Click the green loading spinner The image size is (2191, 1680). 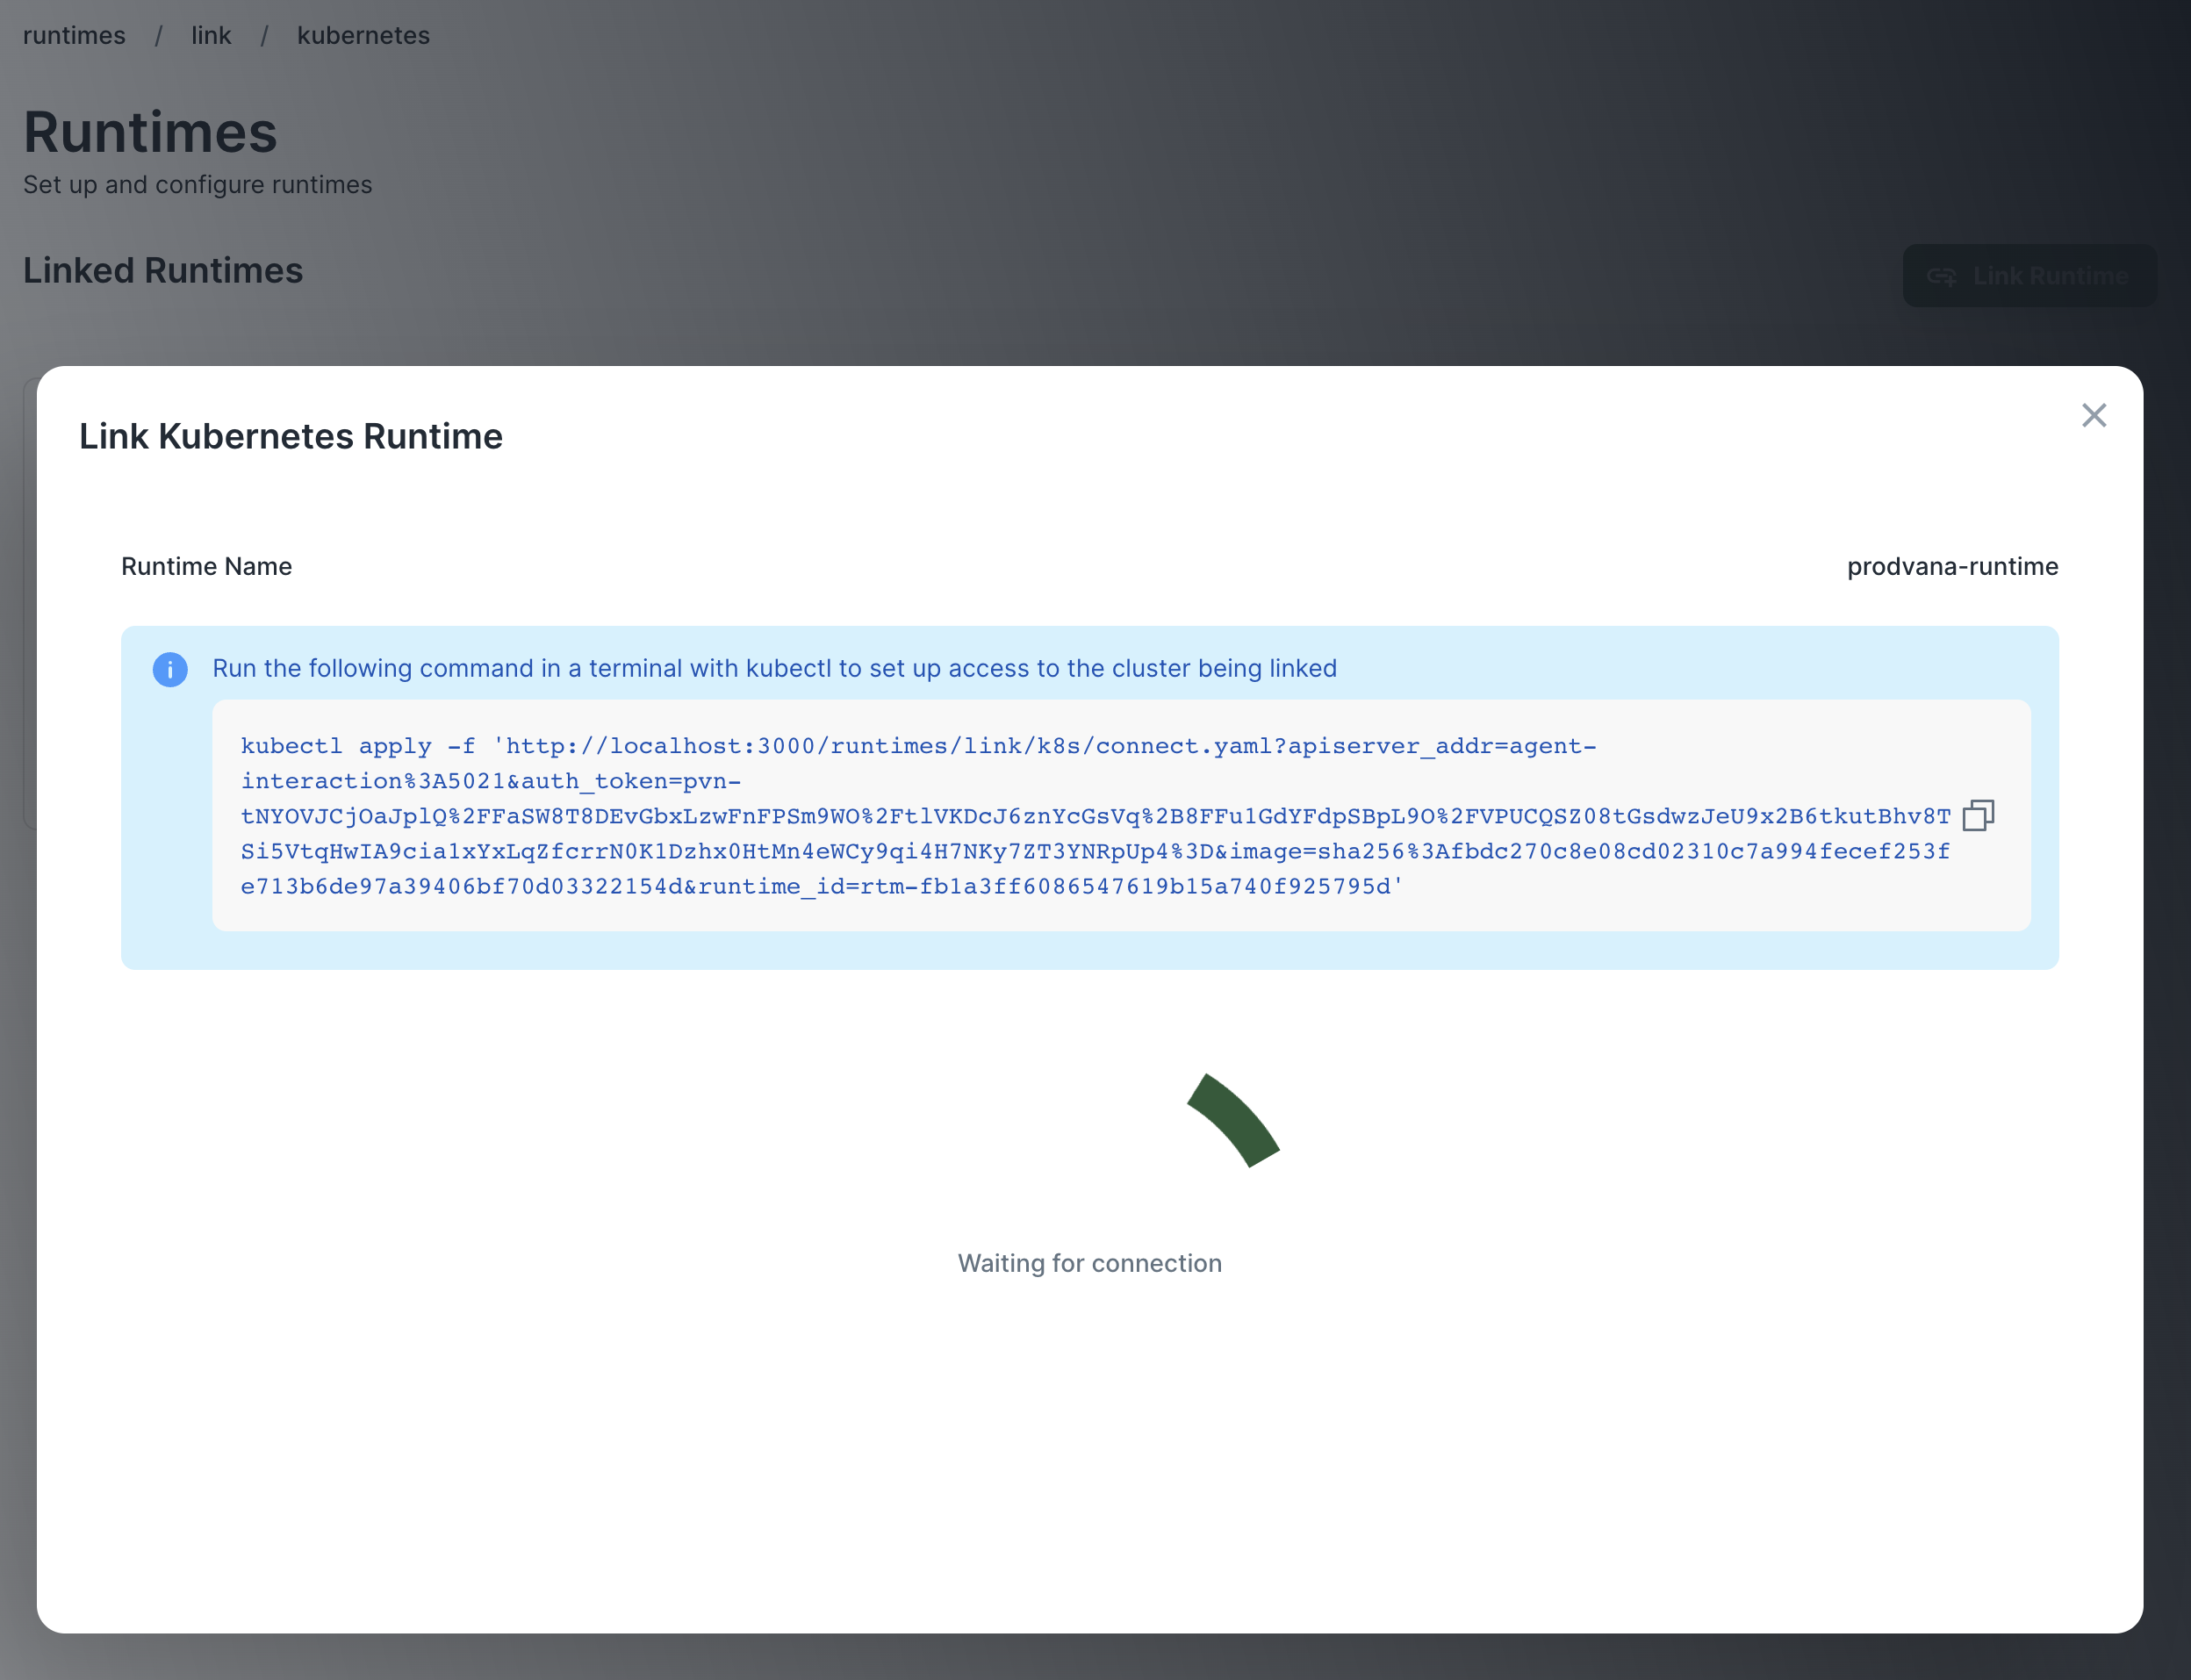(x=1233, y=1120)
